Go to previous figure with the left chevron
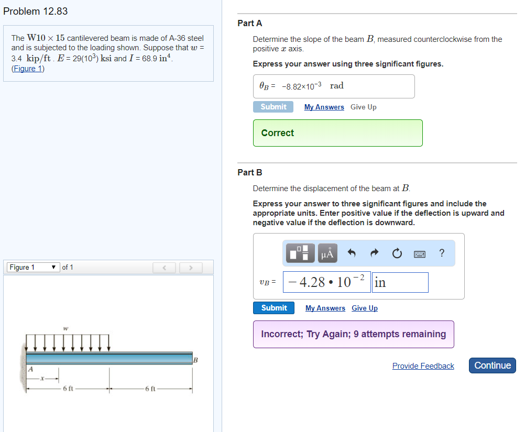Screen dimensions: 525x432 coord(164,268)
